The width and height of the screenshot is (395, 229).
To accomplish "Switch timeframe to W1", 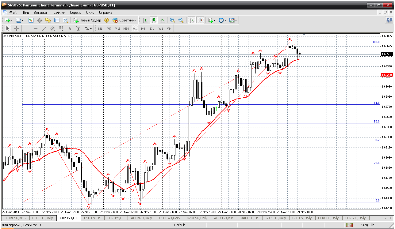I will [x=161, y=28].
